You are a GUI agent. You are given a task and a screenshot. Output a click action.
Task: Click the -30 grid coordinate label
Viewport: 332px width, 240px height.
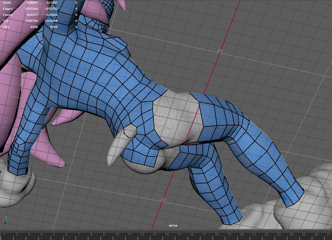point(163,199)
